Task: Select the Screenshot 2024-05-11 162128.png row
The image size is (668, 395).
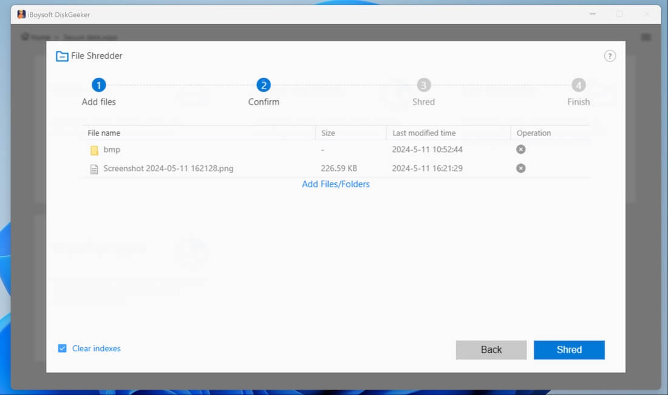Action: (x=168, y=168)
